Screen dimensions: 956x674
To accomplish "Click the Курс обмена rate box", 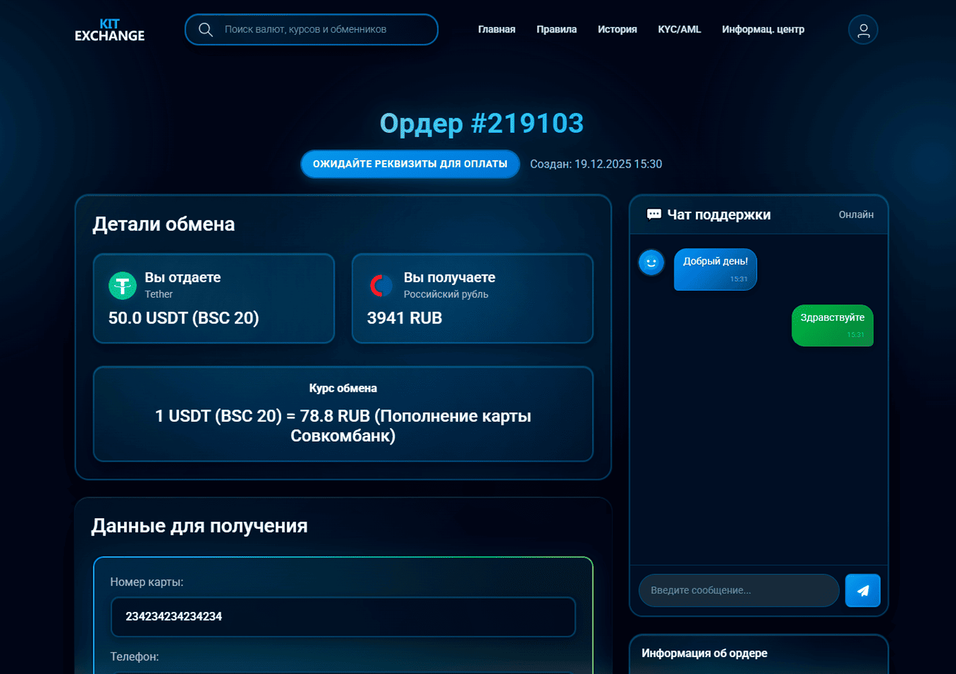I will [343, 414].
